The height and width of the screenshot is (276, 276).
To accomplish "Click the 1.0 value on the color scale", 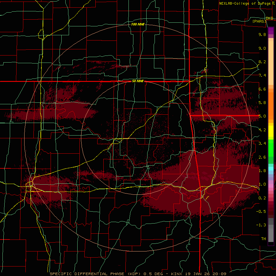I will [262, 184].
